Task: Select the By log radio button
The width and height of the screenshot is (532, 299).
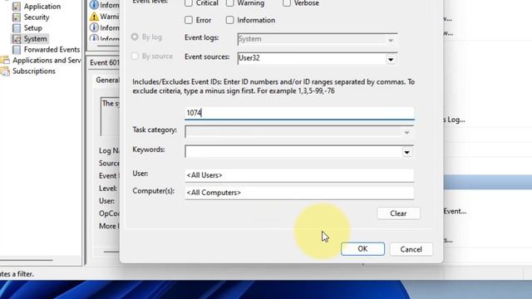Action: 135,37
